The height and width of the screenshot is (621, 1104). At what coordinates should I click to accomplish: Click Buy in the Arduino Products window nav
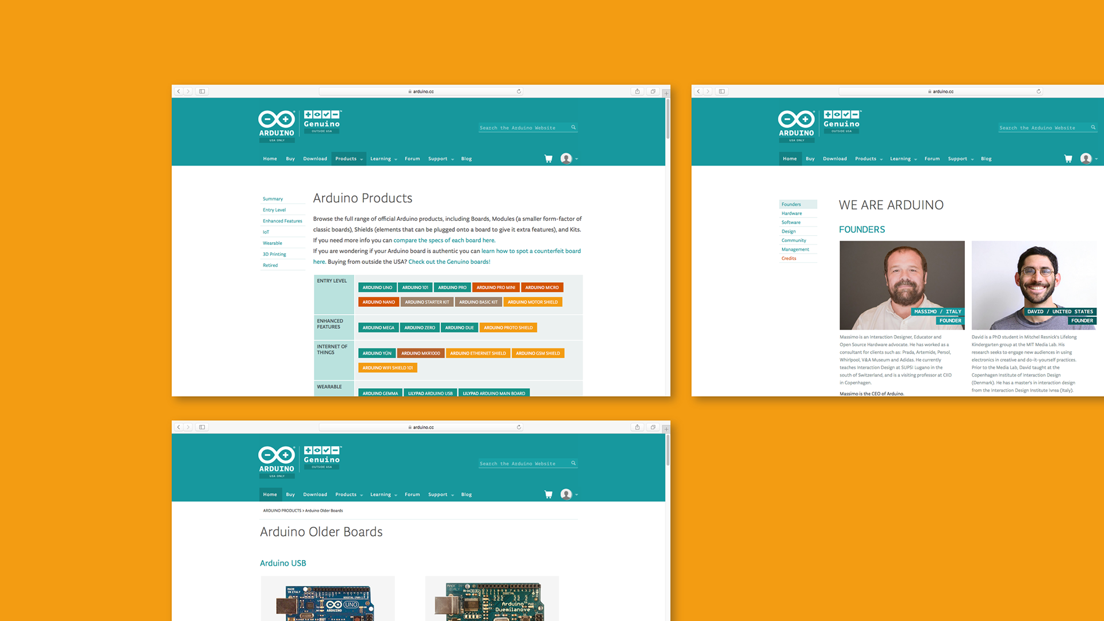pos(290,159)
